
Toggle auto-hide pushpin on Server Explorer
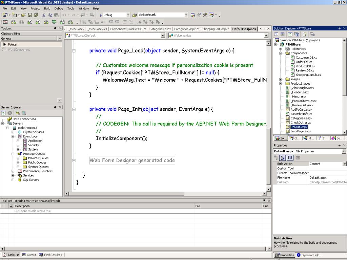(x=55, y=107)
